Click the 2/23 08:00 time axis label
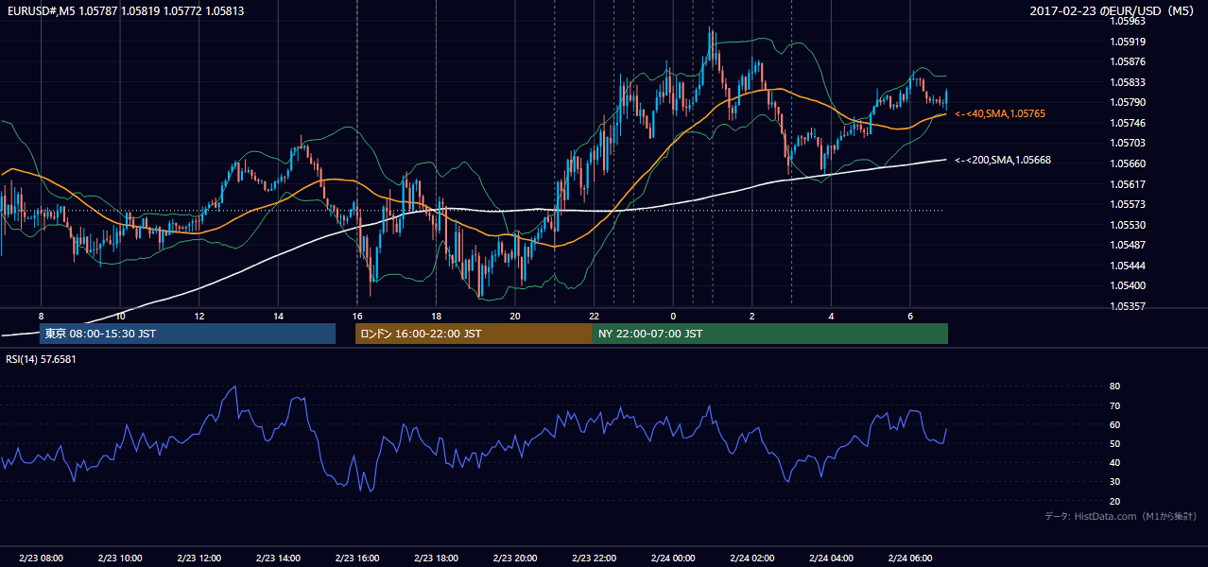 [x=41, y=558]
